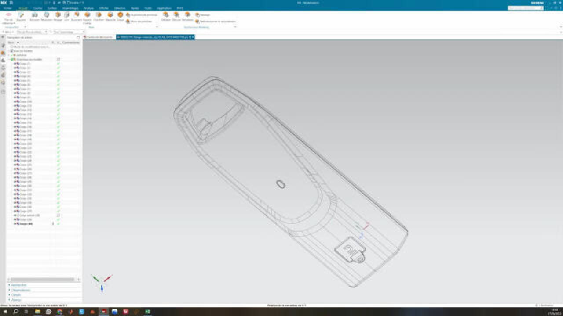
Task: Toggle the first Corps feature check mark
Action: (58, 64)
